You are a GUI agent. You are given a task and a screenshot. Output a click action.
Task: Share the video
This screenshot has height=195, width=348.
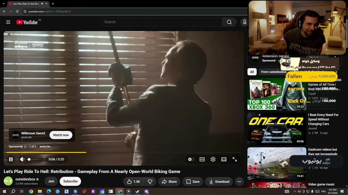169,182
